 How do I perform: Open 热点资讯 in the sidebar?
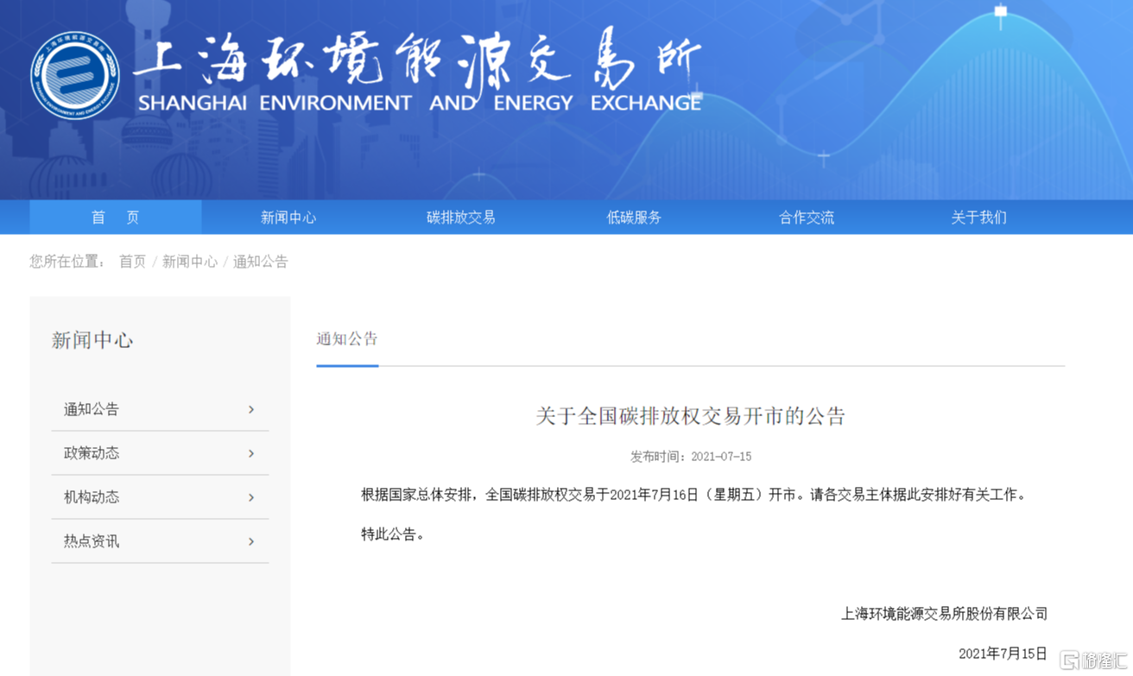click(160, 541)
